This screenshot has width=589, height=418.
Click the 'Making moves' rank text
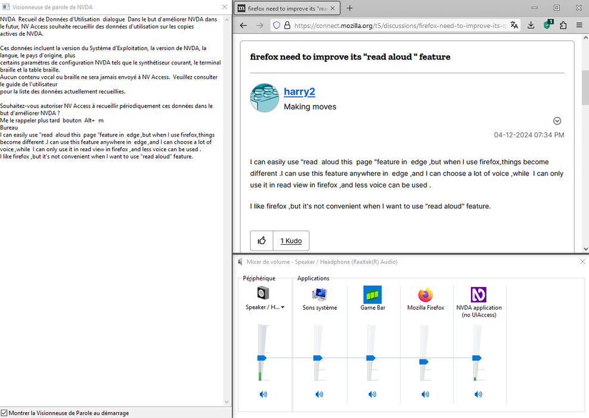310,107
